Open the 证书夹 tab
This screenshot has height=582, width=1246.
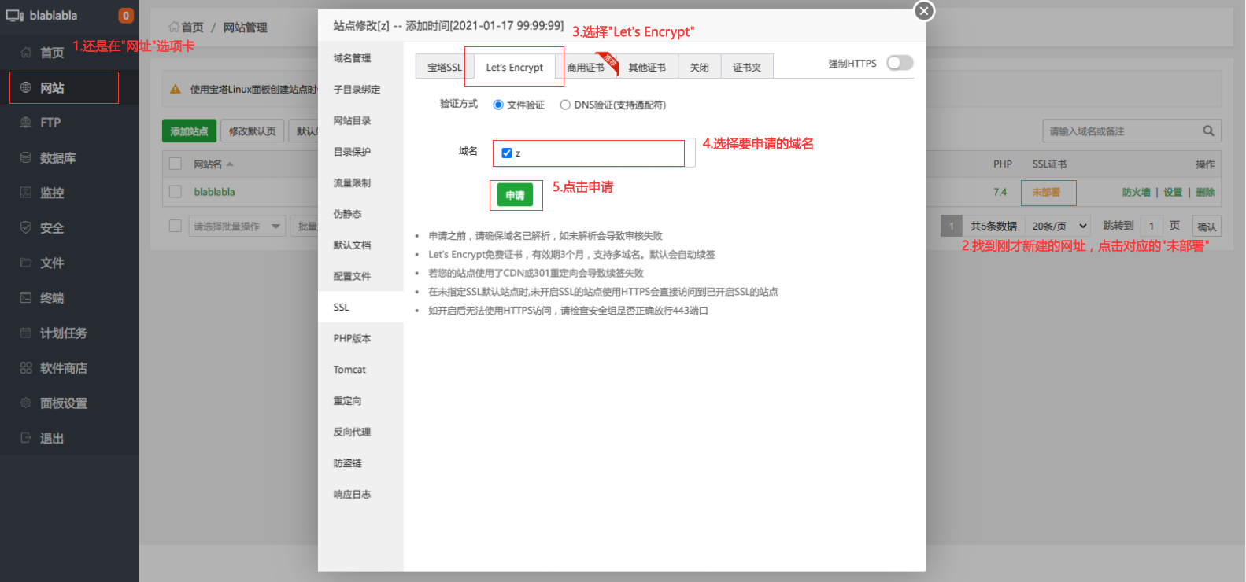click(x=746, y=68)
